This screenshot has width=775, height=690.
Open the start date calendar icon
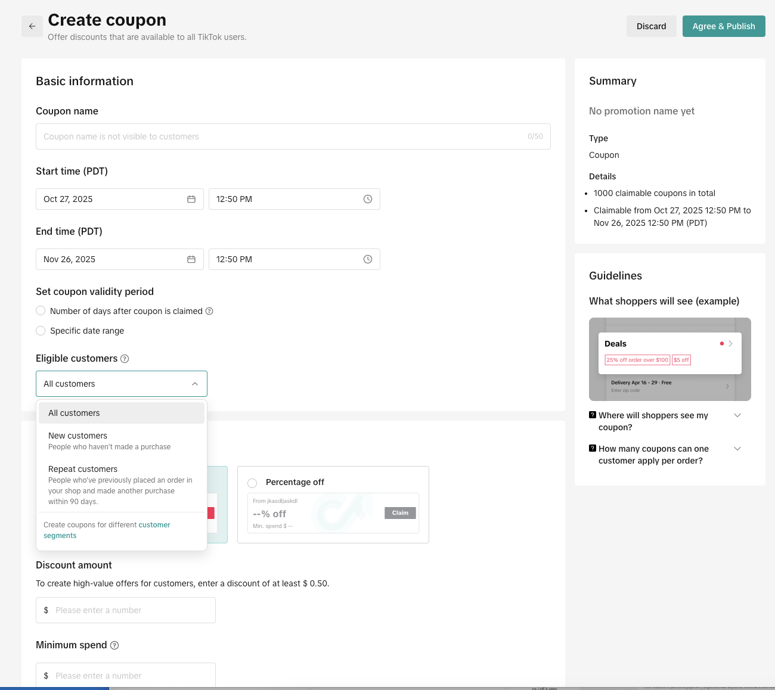tap(191, 199)
